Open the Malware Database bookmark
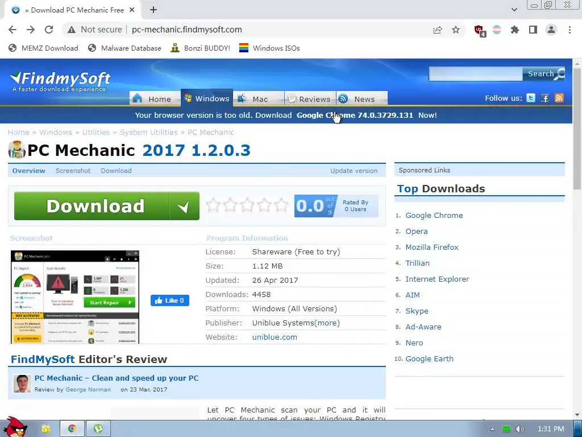 coord(124,48)
